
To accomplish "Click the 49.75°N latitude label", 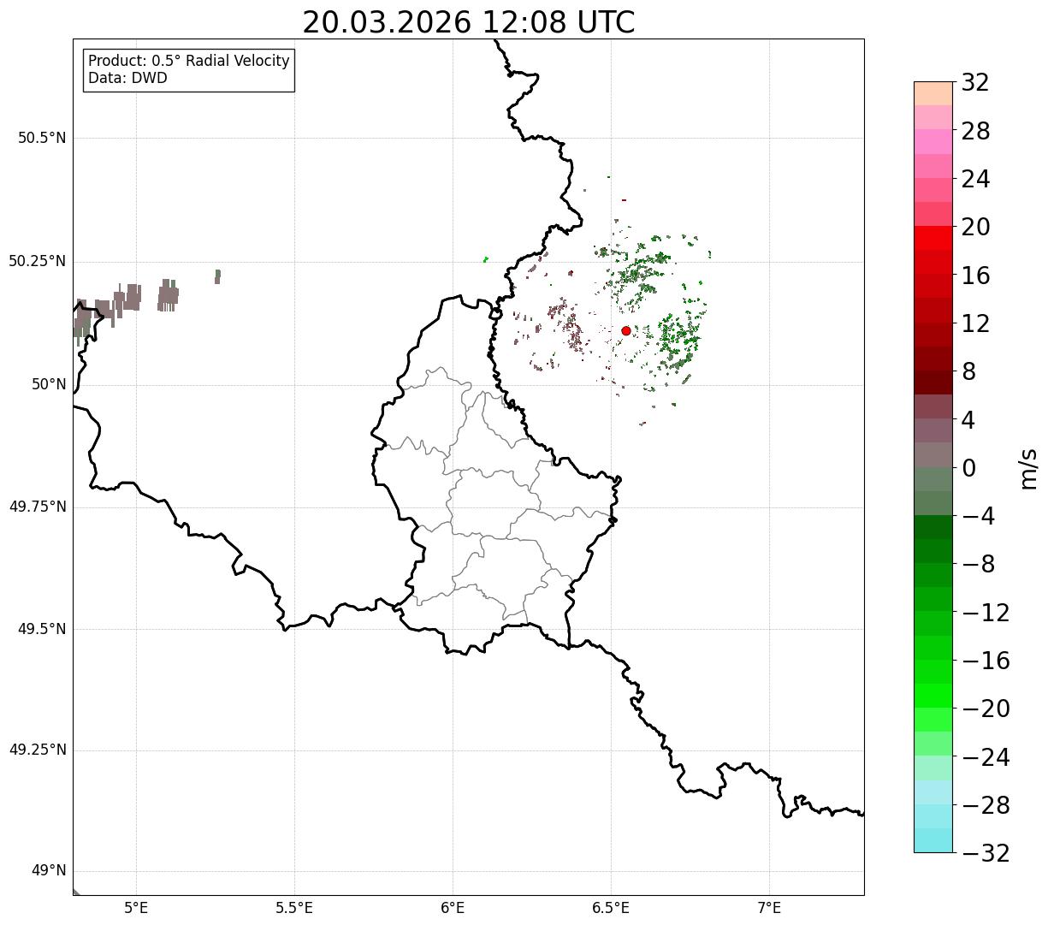I will click(38, 507).
